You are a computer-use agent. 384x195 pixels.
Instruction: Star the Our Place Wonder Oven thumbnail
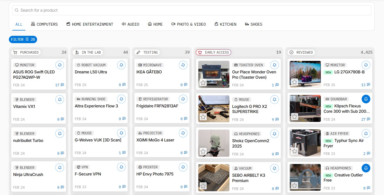coord(203,83)
